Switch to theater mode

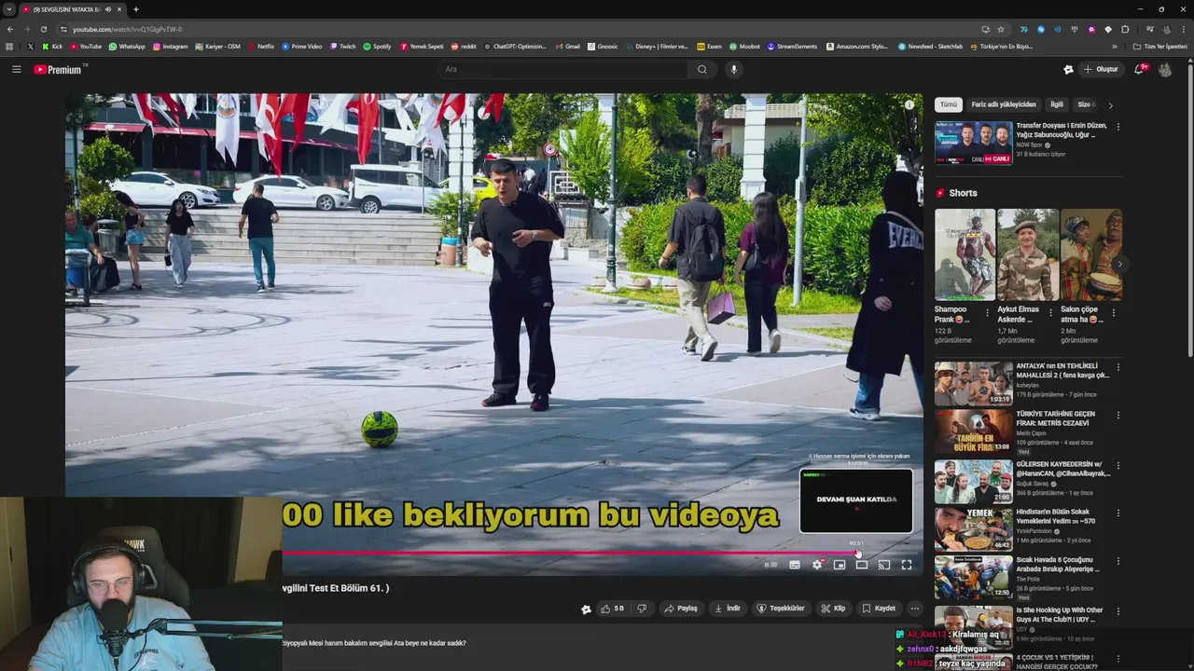[x=862, y=565]
